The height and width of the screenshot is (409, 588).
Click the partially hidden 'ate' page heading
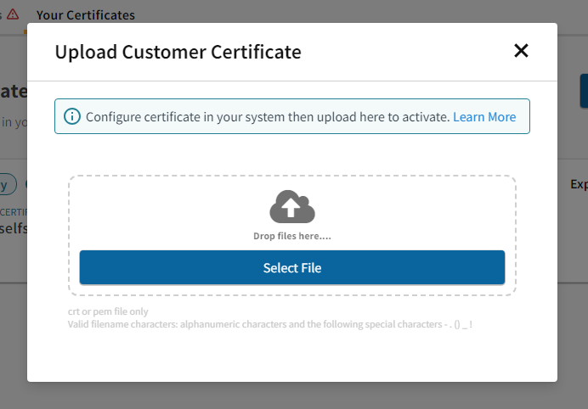[14, 92]
